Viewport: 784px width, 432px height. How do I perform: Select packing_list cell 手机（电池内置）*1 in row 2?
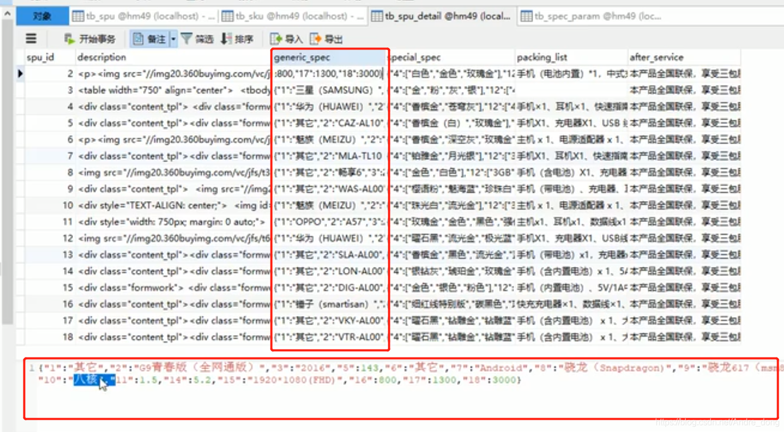(x=571, y=73)
